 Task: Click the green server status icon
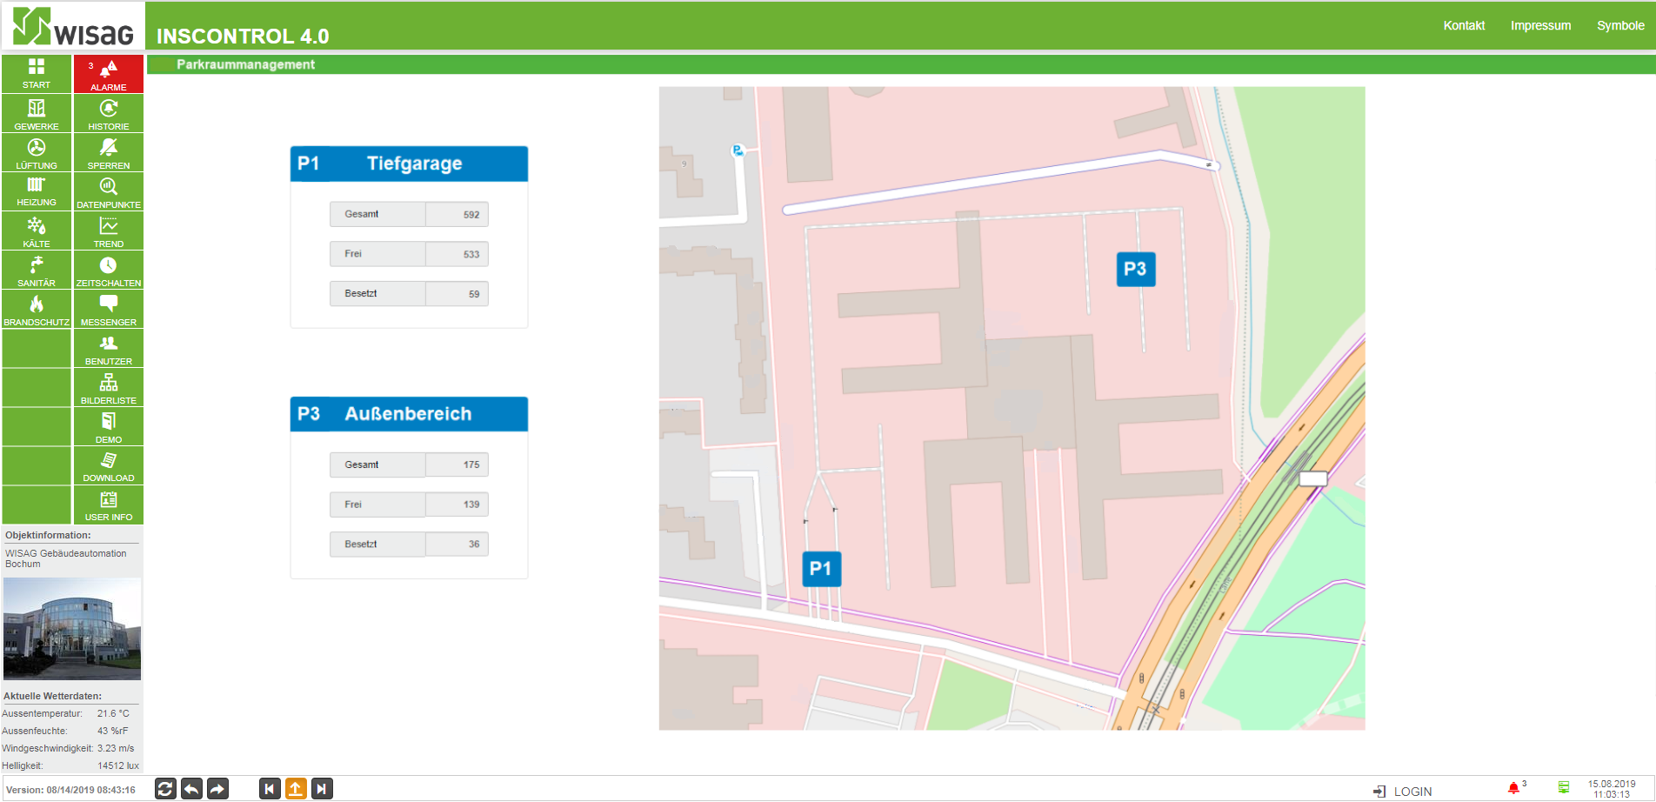point(1564,788)
